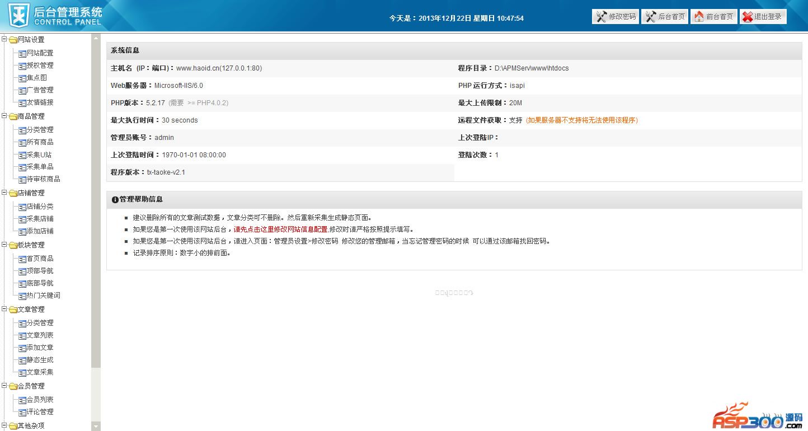Screen dimensions: 808x431
Task: Collapse the 会员管理 tree node
Action: coord(4,386)
